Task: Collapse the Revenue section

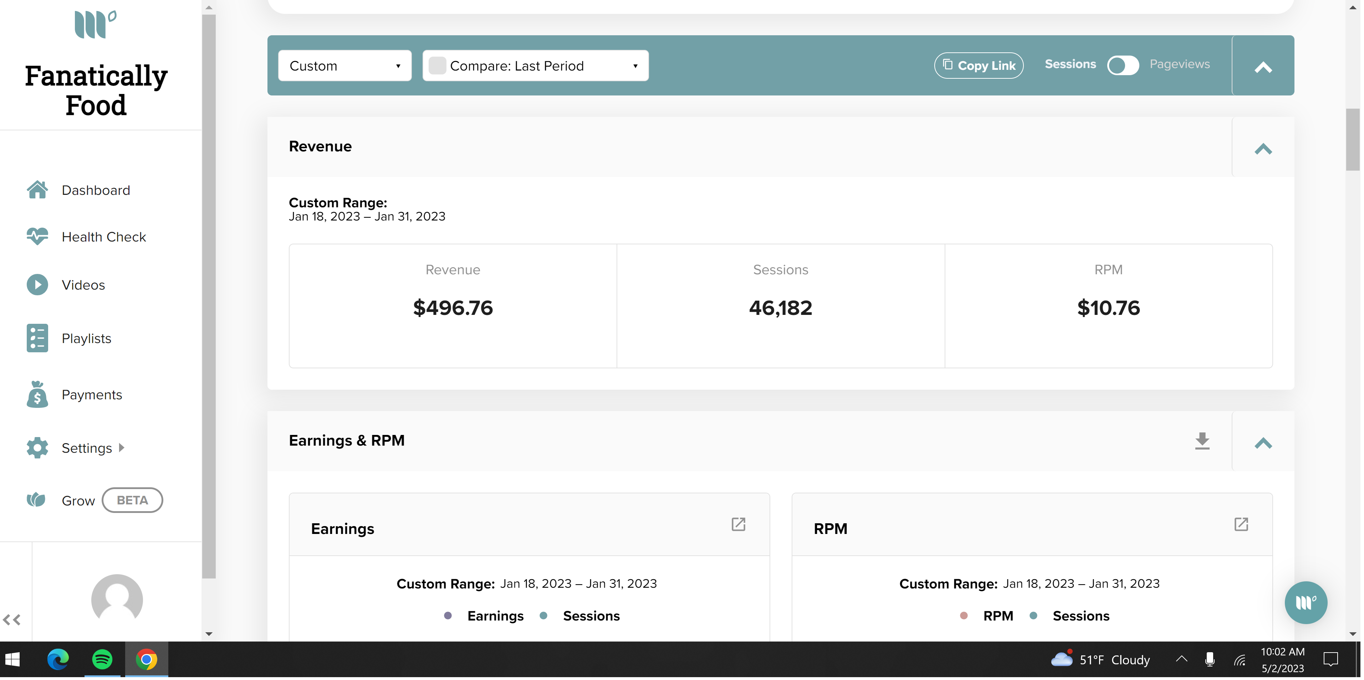Action: (1263, 149)
